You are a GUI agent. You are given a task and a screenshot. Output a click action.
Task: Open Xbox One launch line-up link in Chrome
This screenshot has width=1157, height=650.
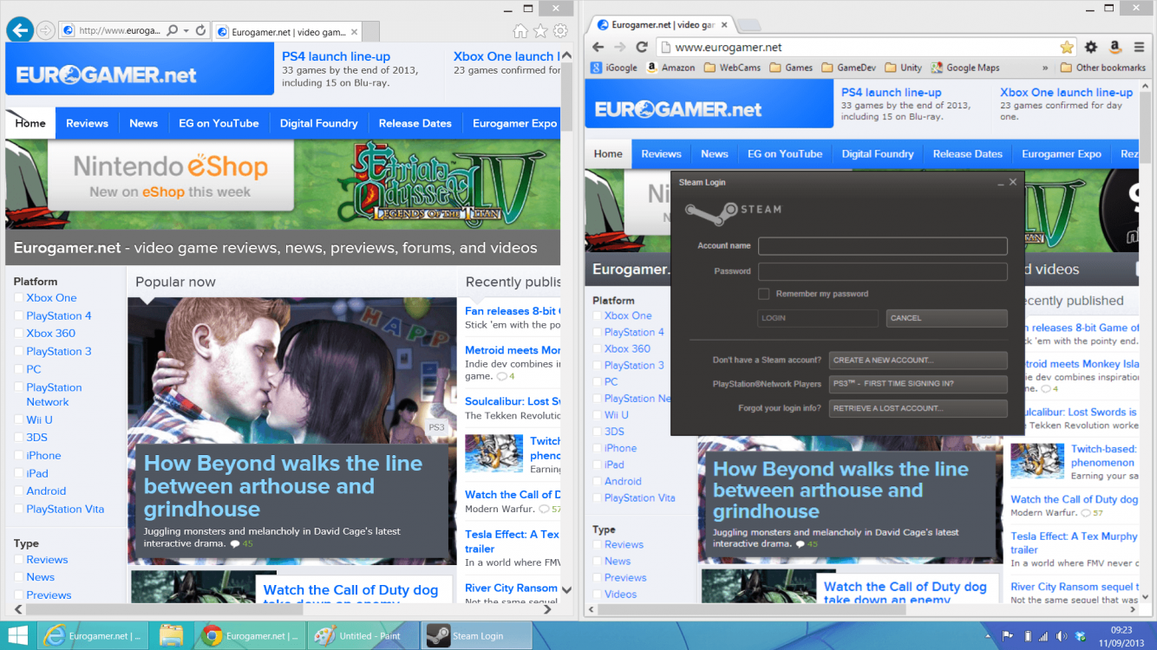[x=1066, y=92]
